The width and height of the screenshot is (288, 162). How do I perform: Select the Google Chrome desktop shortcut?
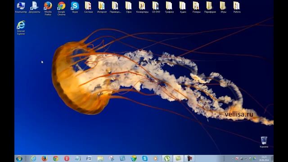pyautogui.click(x=61, y=8)
